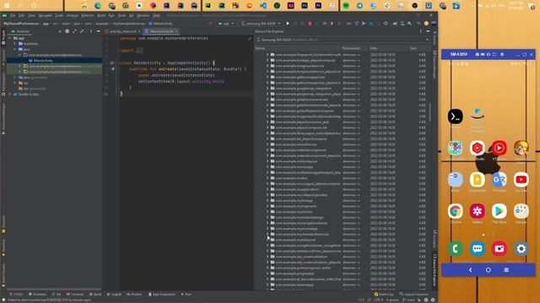Click the Permissions column header
Image resolution: width=540 pixels, height=303 pixels.
coord(351,49)
